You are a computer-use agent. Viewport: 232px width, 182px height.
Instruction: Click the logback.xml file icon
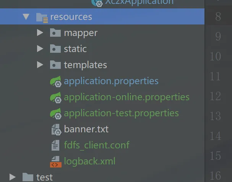pos(56,162)
